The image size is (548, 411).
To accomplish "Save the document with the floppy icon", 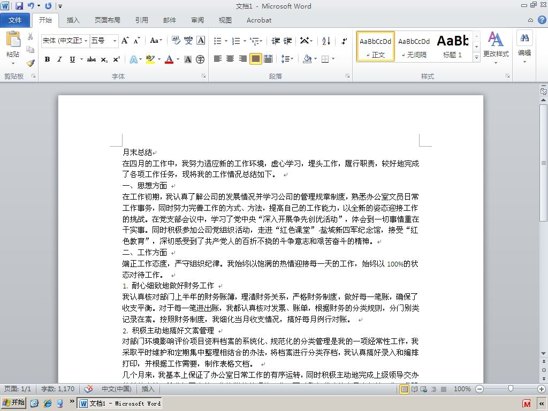I will coord(19,5).
